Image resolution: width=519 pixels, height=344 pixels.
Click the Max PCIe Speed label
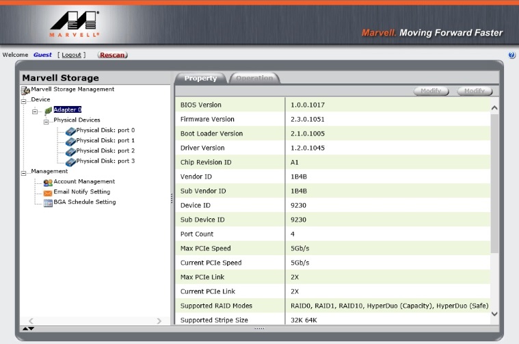click(x=206, y=248)
